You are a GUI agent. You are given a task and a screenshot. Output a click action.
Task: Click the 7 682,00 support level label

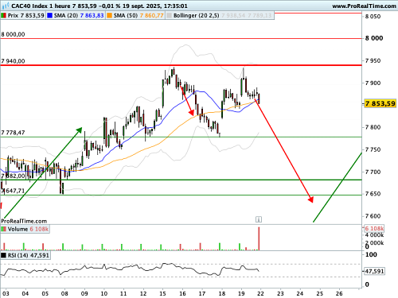(13, 176)
